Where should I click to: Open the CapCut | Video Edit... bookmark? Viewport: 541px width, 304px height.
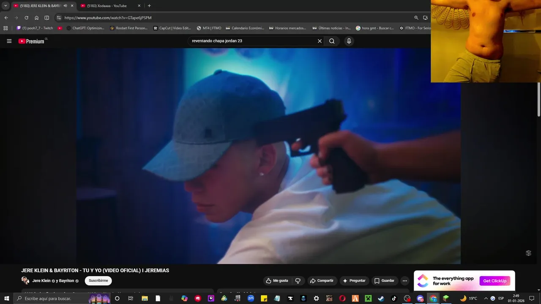pos(172,28)
